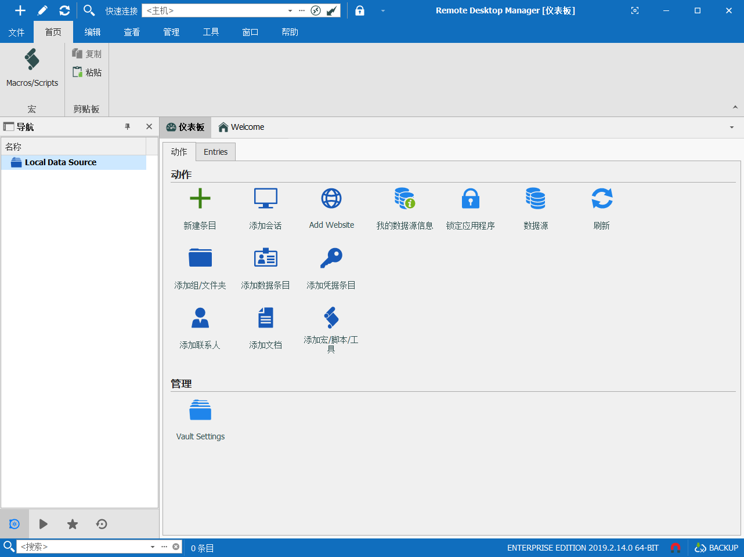Click the 名称 column header
744x557 pixels.
pyautogui.click(x=73, y=146)
